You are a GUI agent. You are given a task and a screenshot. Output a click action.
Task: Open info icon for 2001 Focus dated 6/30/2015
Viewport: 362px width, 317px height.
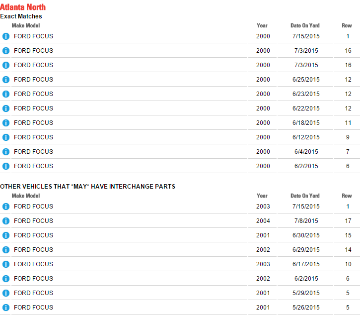click(x=6, y=235)
